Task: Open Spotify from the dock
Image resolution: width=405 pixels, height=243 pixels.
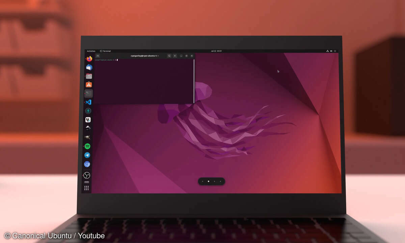Action: point(87,146)
